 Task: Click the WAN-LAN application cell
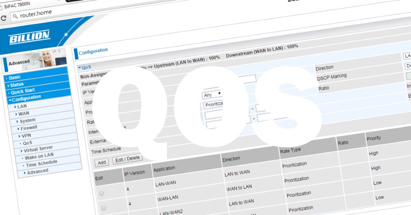point(168,198)
